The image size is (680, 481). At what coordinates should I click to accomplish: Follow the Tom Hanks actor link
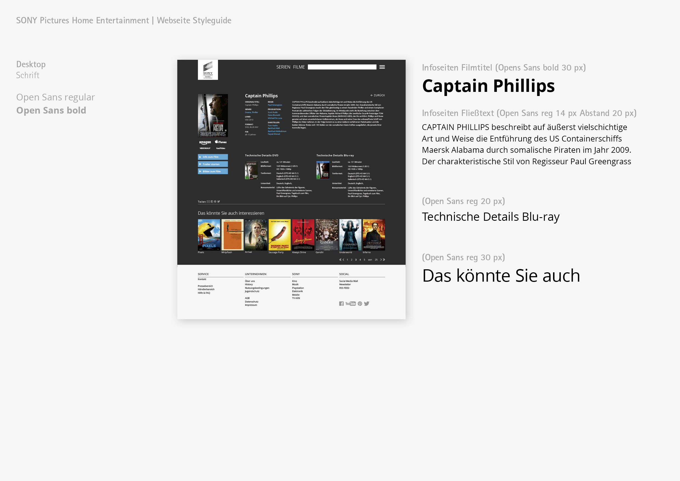point(273,126)
